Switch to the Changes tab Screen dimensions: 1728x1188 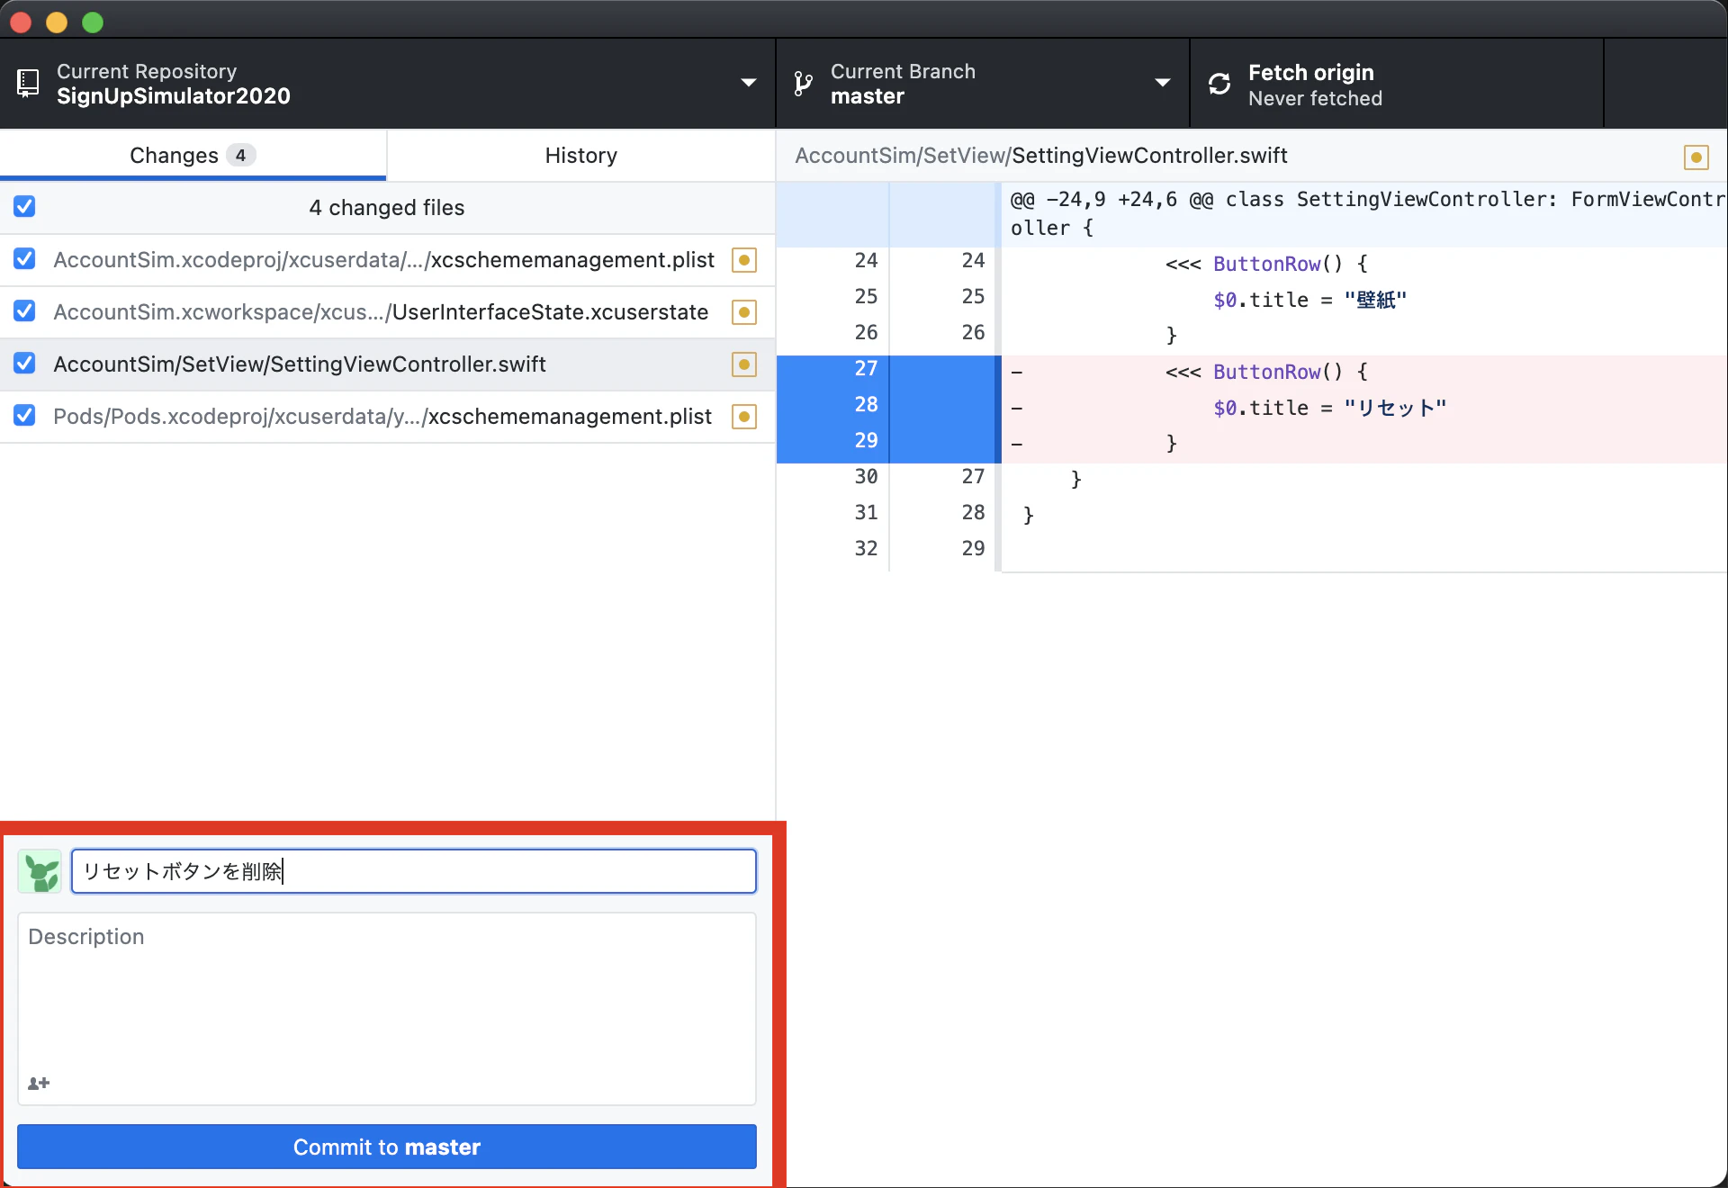[193, 156]
